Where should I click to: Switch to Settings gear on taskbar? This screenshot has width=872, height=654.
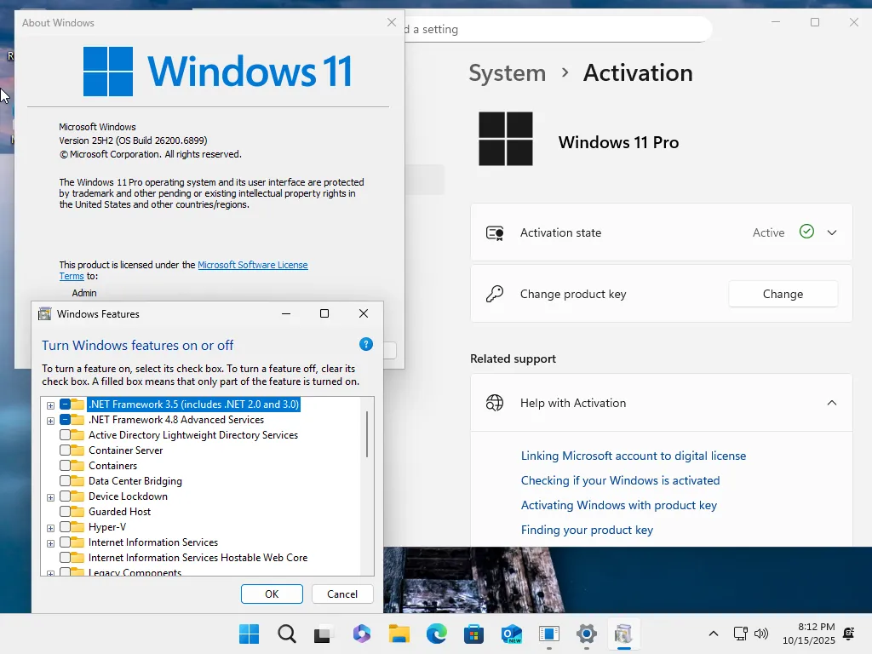[586, 634]
